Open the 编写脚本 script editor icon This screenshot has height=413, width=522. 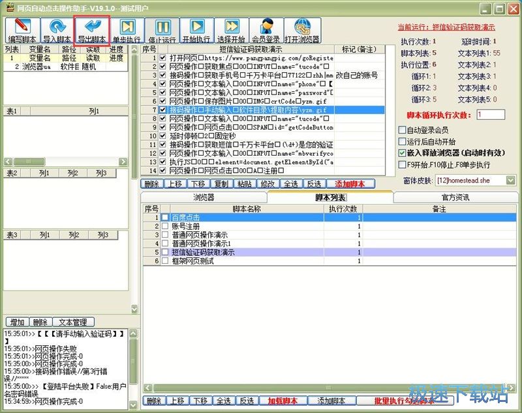[22, 31]
